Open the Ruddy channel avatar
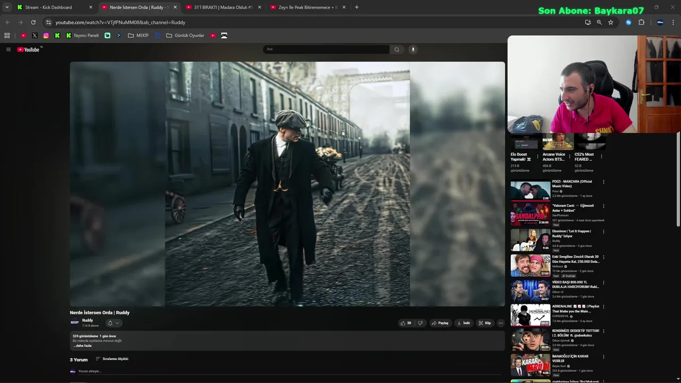Image resolution: width=681 pixels, height=383 pixels. [x=74, y=322]
